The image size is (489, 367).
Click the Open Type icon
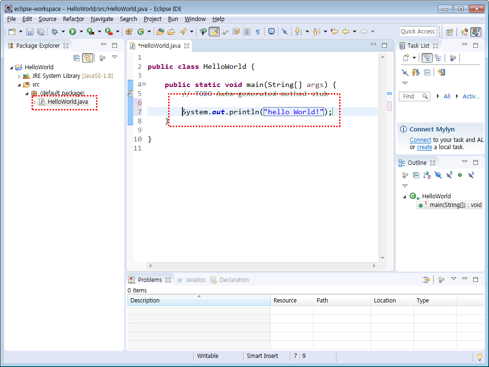tap(160, 32)
